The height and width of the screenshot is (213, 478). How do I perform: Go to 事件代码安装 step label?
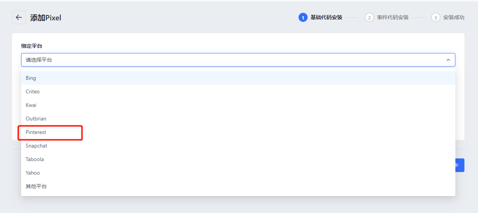392,17
